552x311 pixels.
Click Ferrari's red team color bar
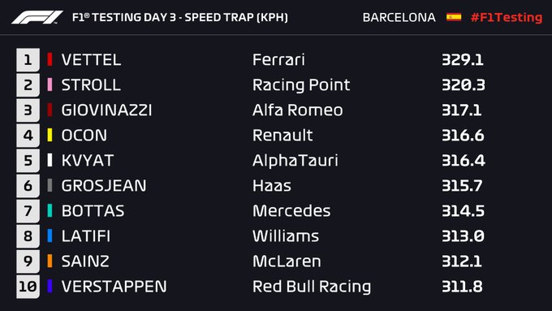coord(50,59)
